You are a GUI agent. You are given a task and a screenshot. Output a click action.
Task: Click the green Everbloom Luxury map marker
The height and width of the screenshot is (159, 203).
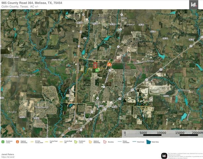click(97, 70)
